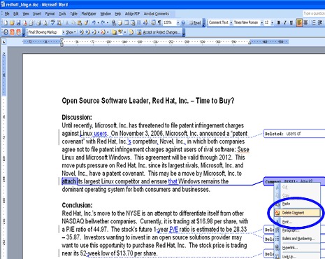325x259 pixels.
Task: Open the font size 12 dropdown
Action: click(x=273, y=22)
